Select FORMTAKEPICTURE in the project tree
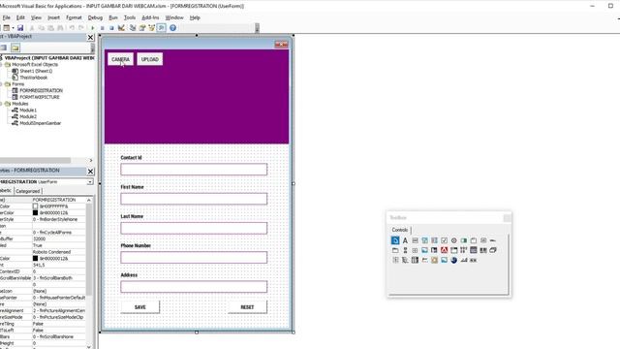Viewport: 620px width, 349px height. coord(40,97)
